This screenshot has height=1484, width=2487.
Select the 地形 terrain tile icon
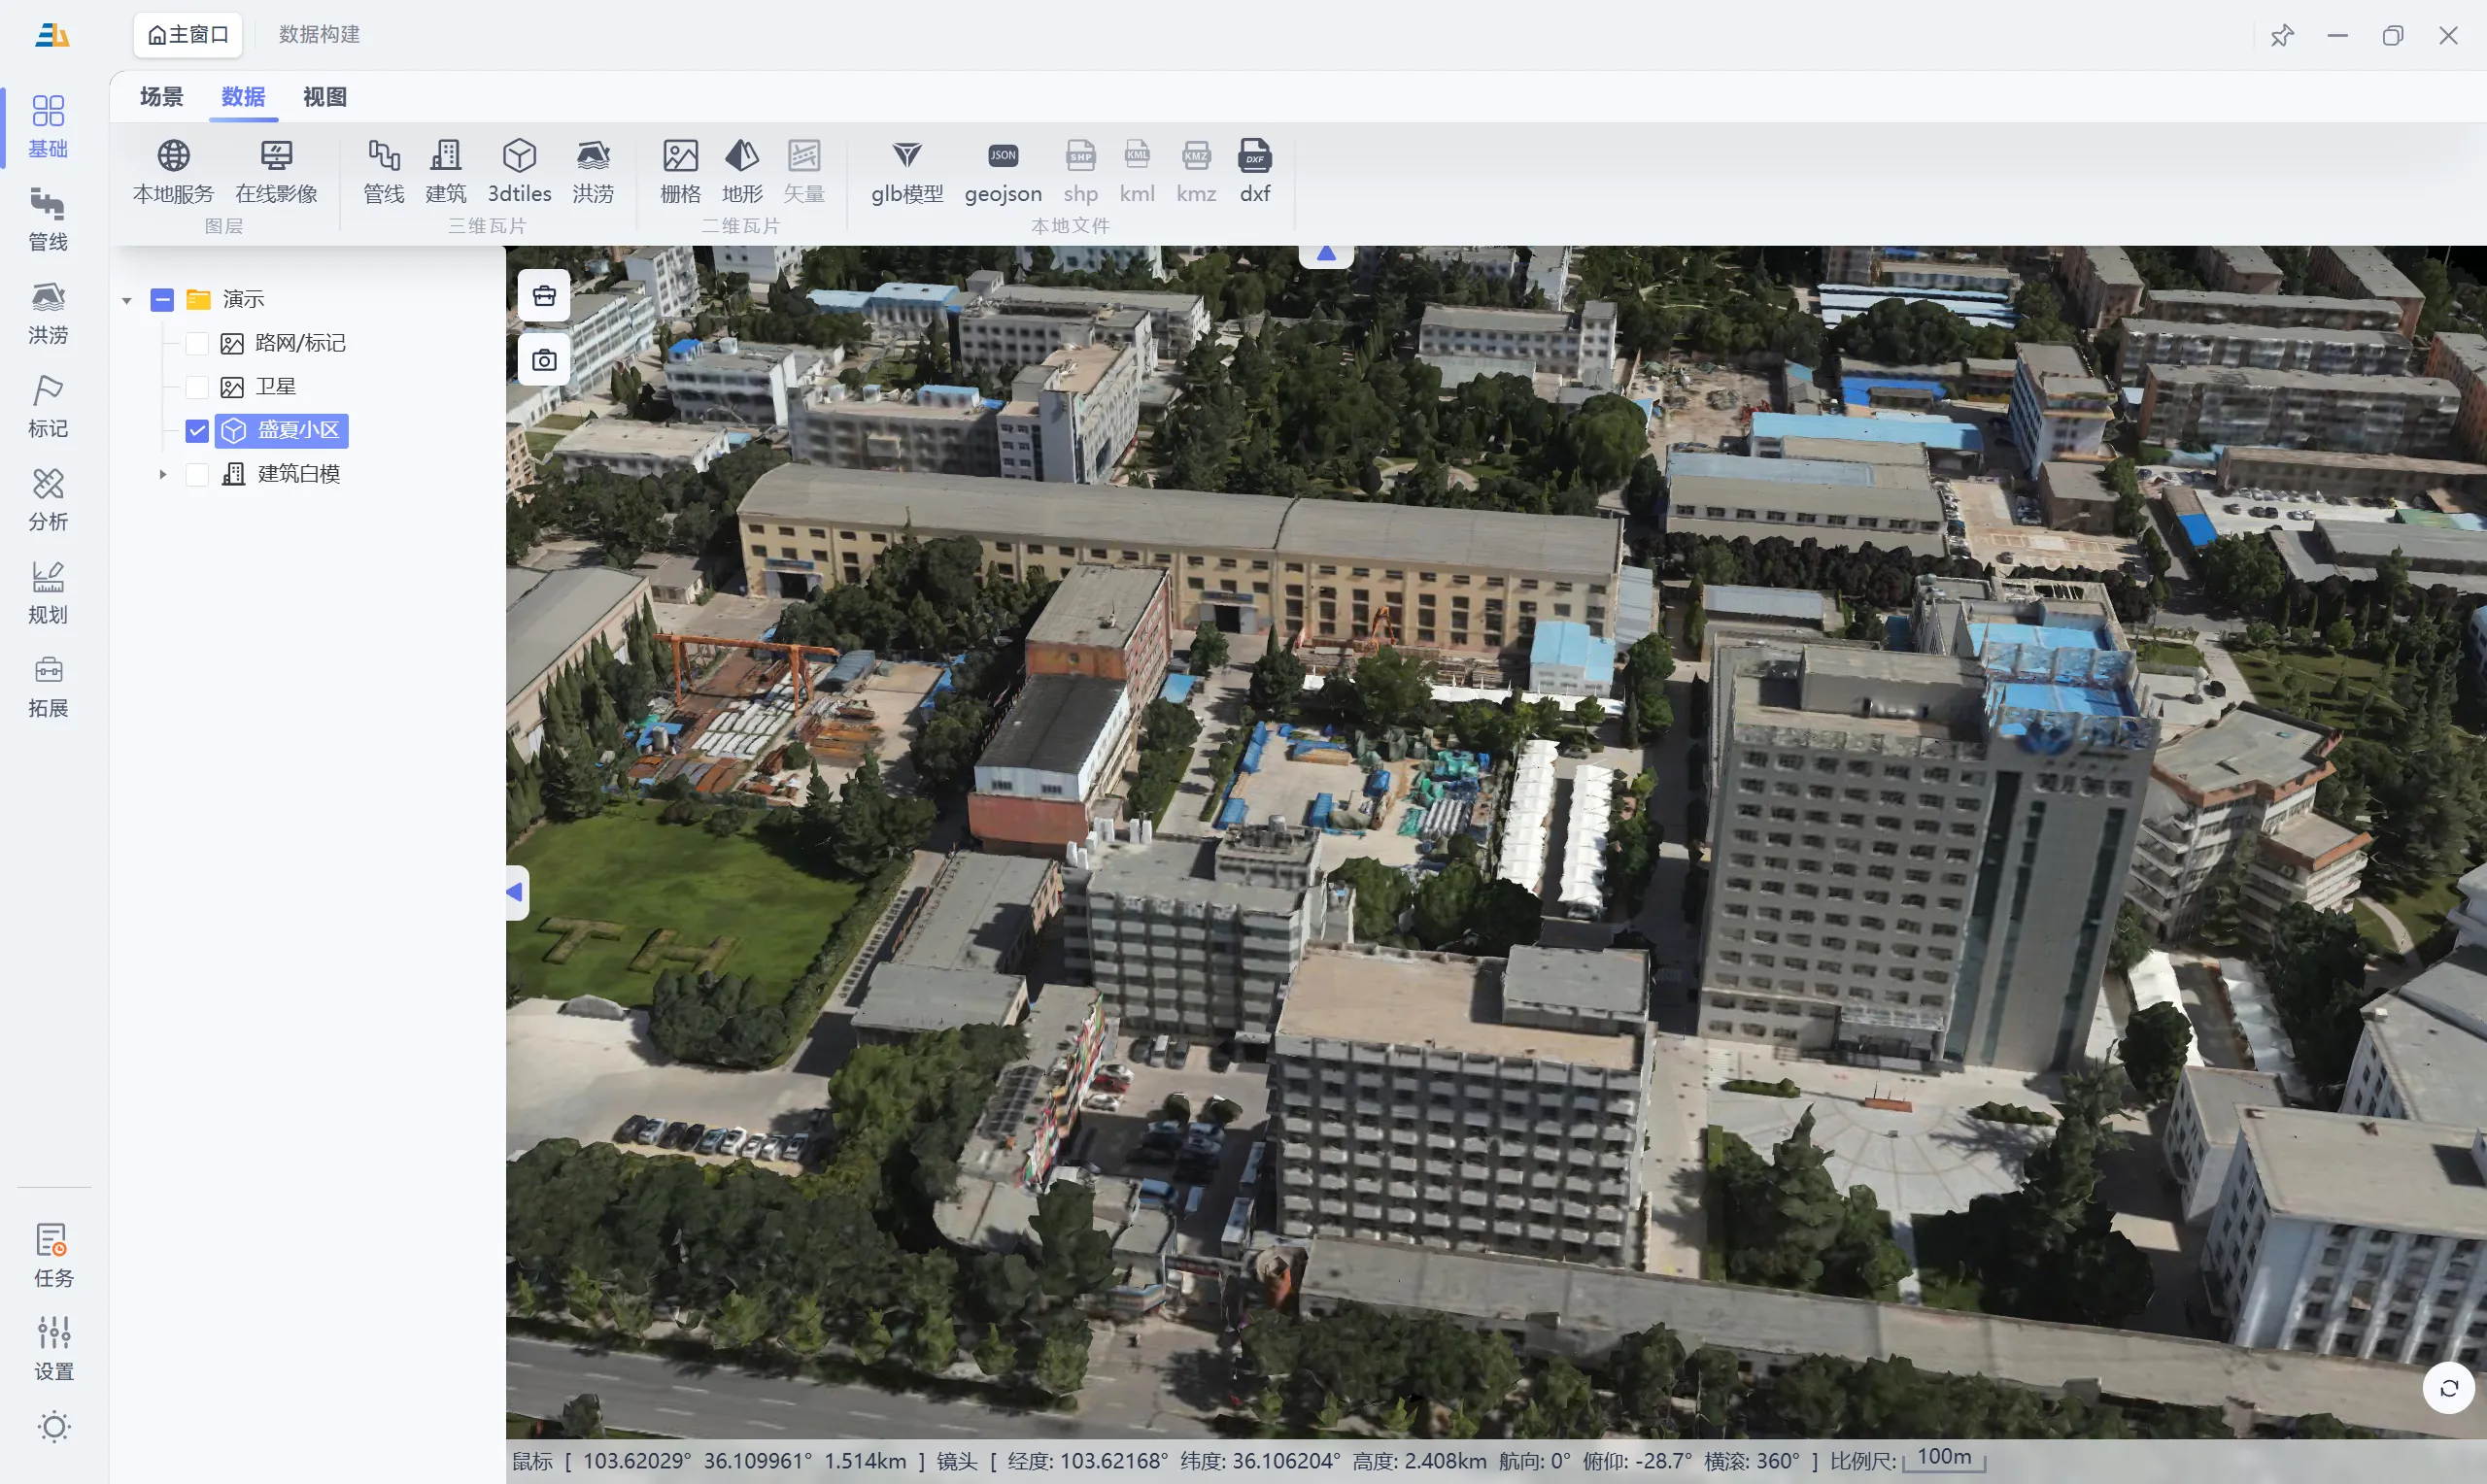click(741, 170)
